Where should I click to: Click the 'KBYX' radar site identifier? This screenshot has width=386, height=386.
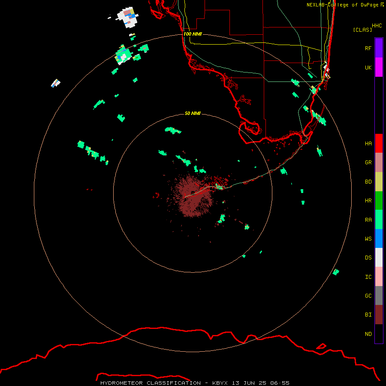[220, 383]
